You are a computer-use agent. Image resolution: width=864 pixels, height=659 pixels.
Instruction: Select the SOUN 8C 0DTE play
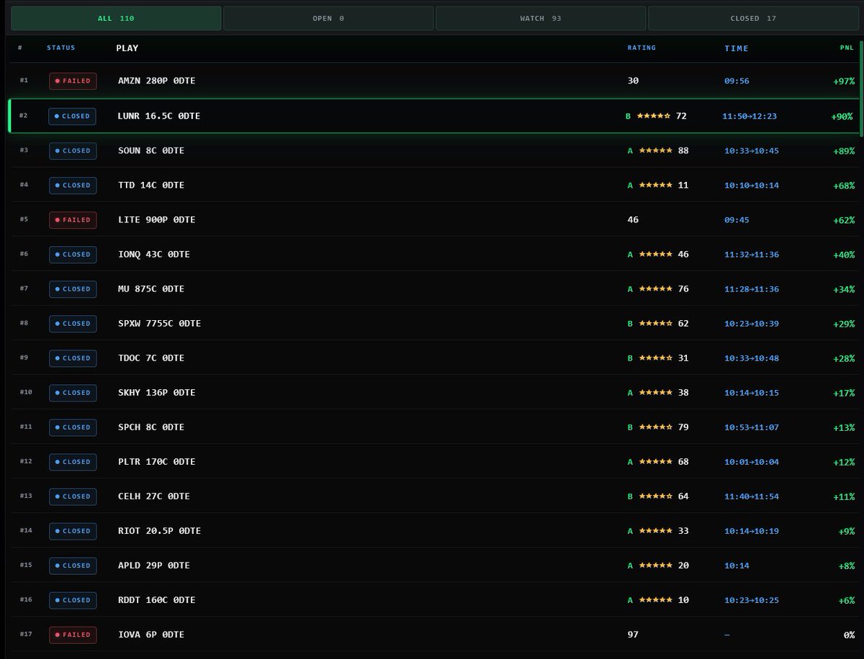[151, 150]
